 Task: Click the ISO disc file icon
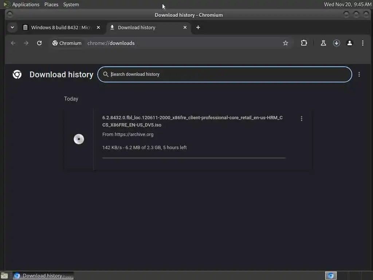pyautogui.click(x=79, y=139)
